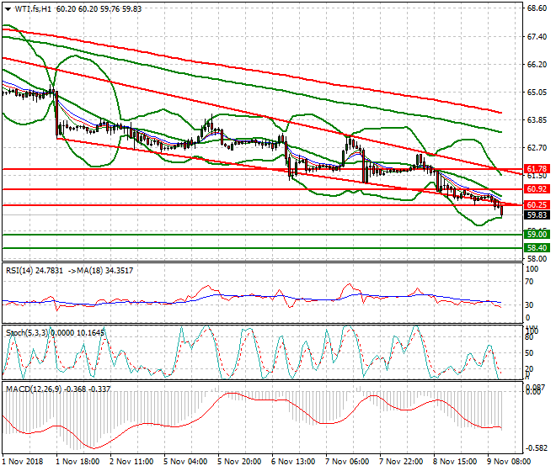Screen dimensions: 556x471
Task: Click the 2 Nov 11:00 time axis label
Action: [131, 462]
